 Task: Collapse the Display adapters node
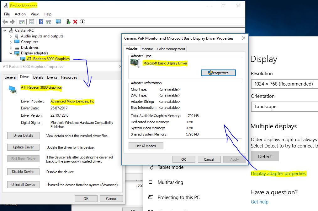pos(11,53)
